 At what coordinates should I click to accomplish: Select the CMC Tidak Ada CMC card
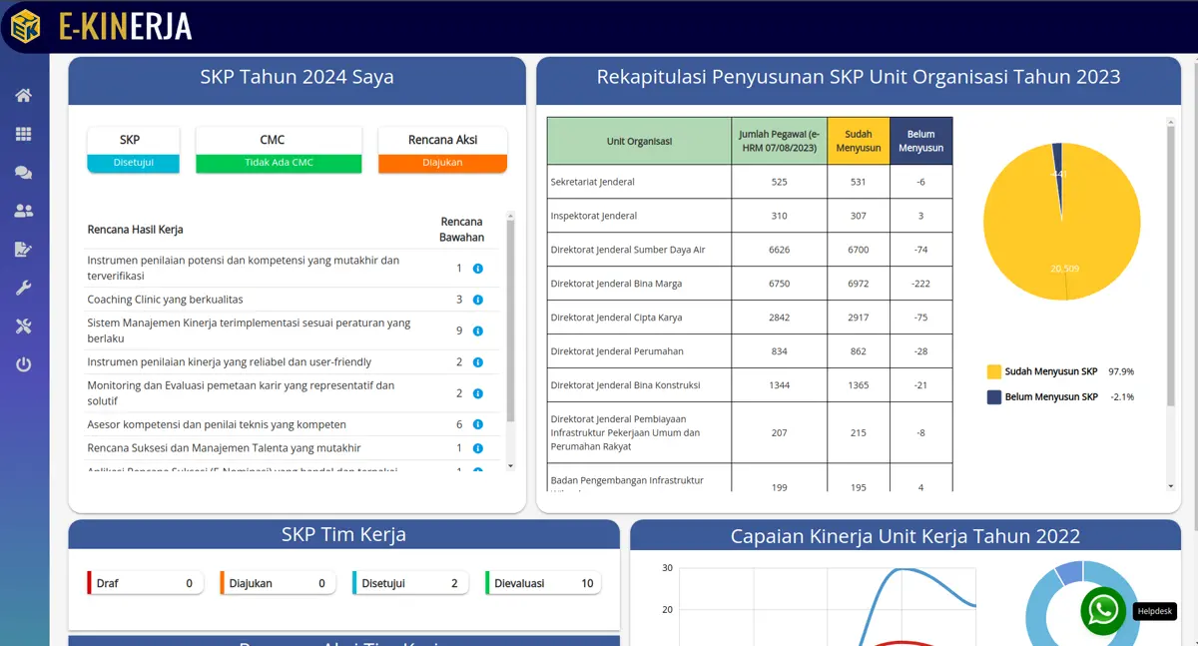tap(279, 150)
